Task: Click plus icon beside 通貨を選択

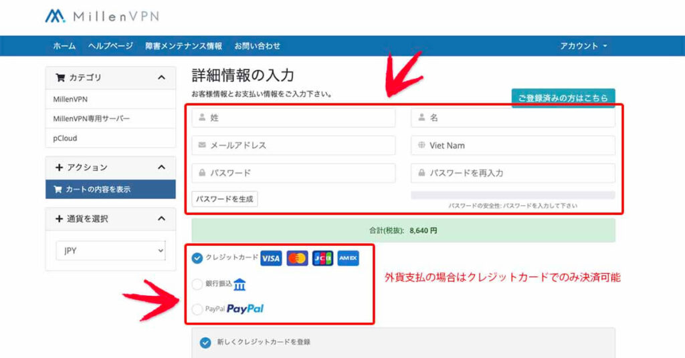Action: [59, 218]
